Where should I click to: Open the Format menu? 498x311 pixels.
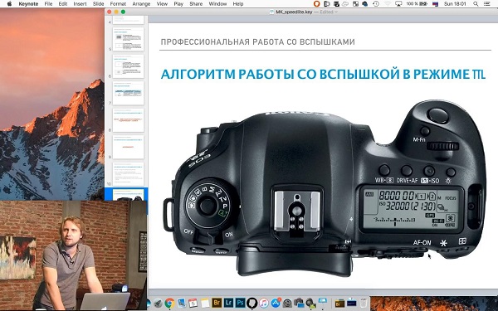coord(118,4)
